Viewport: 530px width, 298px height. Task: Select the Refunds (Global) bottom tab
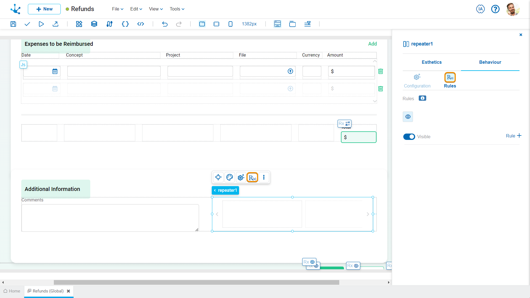(x=48, y=291)
